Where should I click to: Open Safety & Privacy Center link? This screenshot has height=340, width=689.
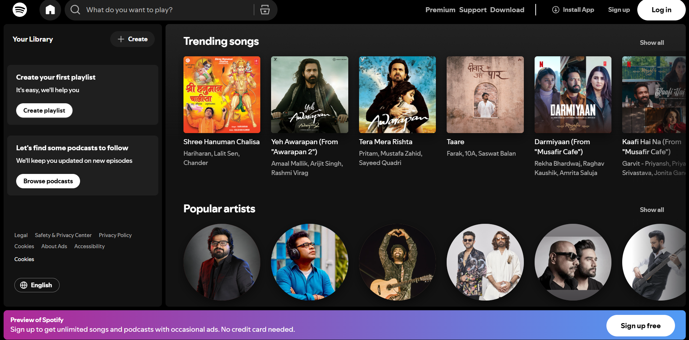63,235
